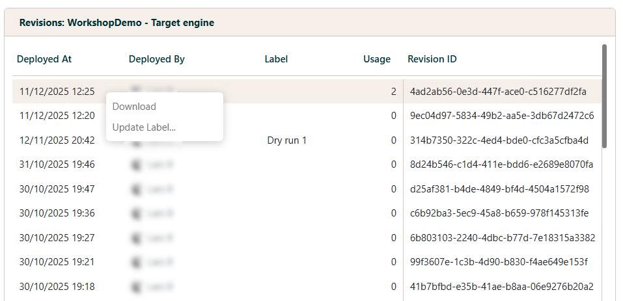Click the user avatar in the 31/10/2025 19:46 row
This screenshot has height=301, width=623.
[137, 164]
